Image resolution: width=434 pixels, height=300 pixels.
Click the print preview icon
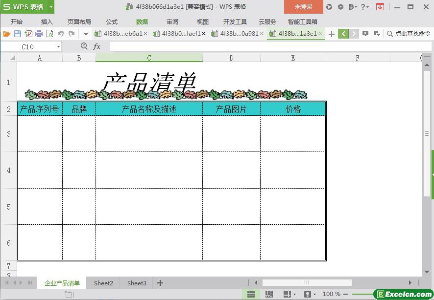point(49,34)
